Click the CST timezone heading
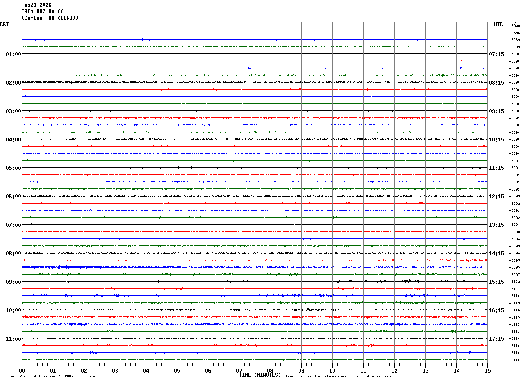This screenshot has width=522, height=382. 4,25
